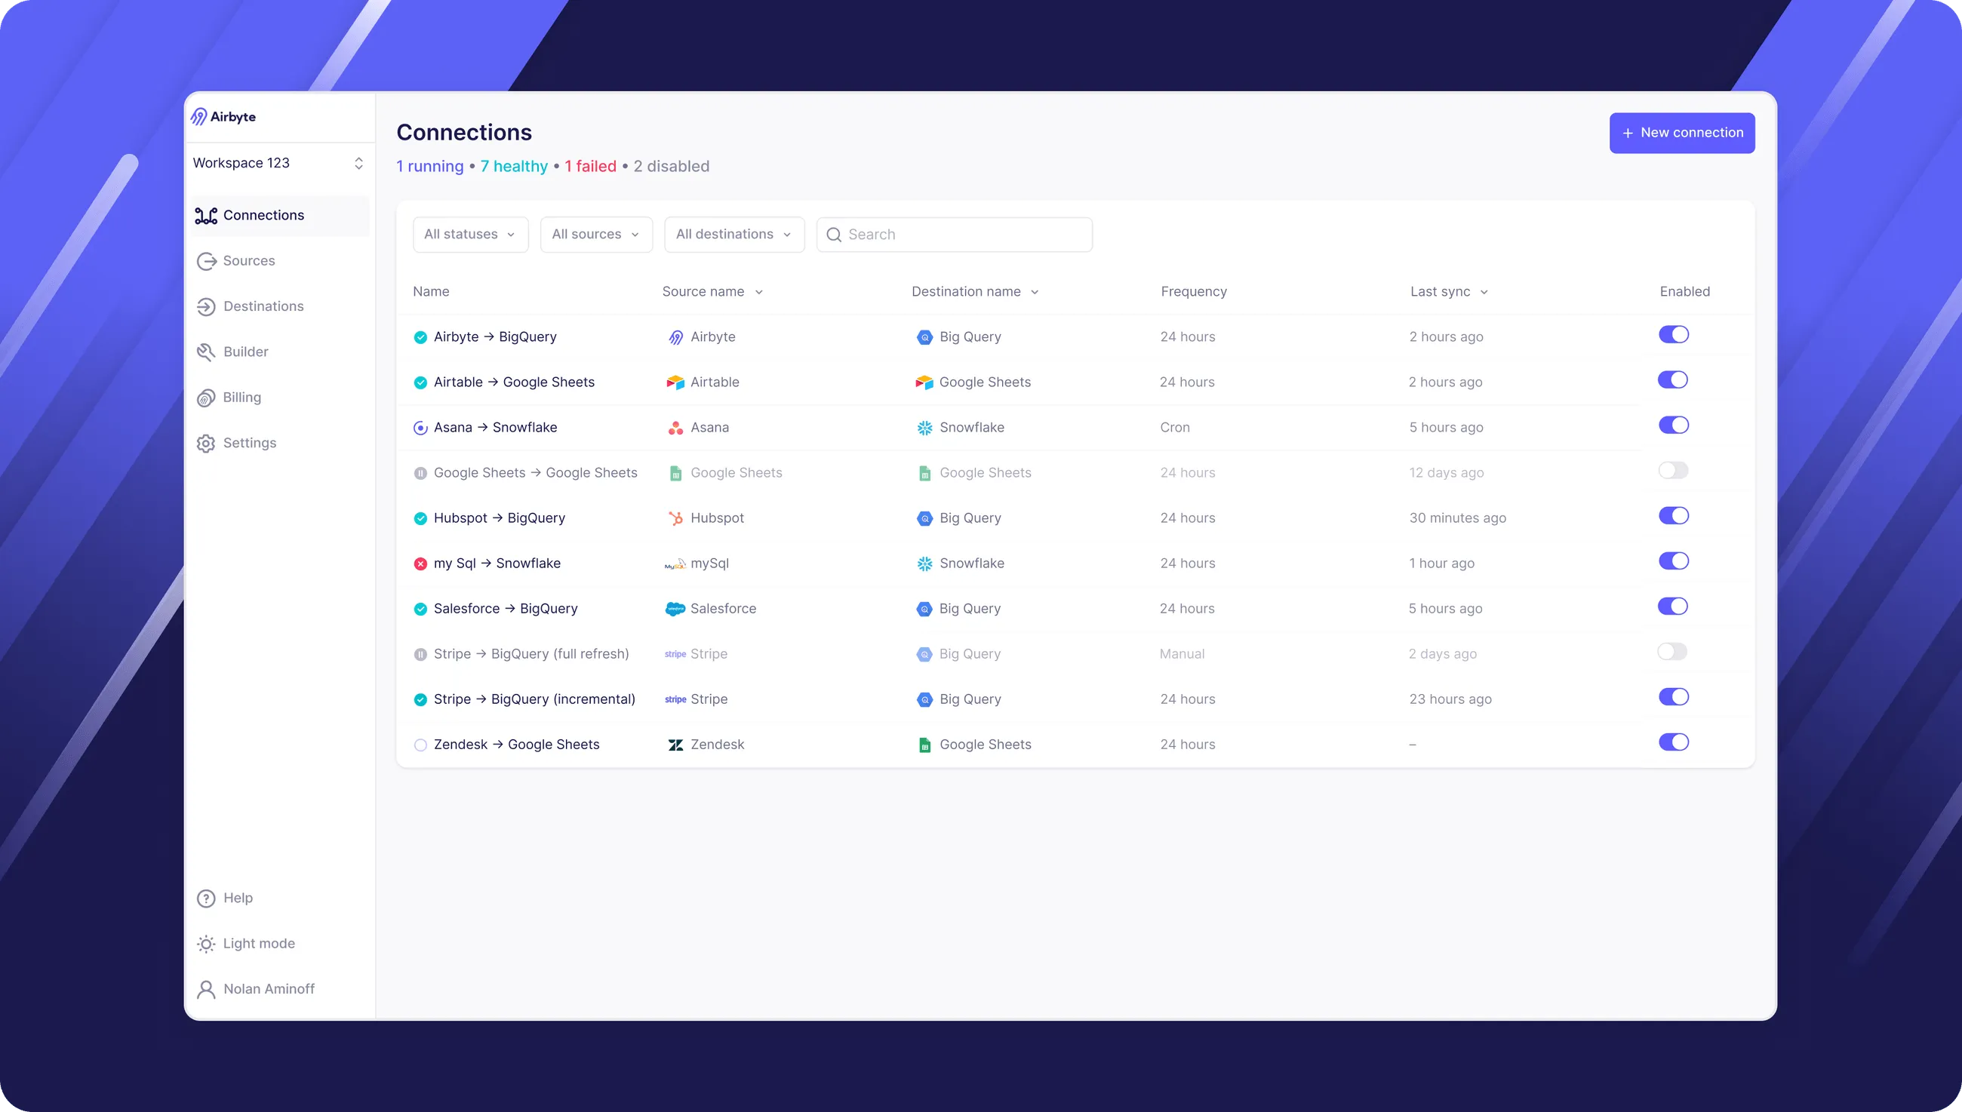Click the failed status icon for my Sql row
Image resolution: width=1962 pixels, height=1112 pixels.
pyautogui.click(x=420, y=564)
